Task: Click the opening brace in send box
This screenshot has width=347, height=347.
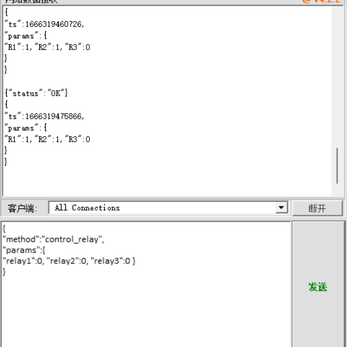Action: tap(4, 228)
